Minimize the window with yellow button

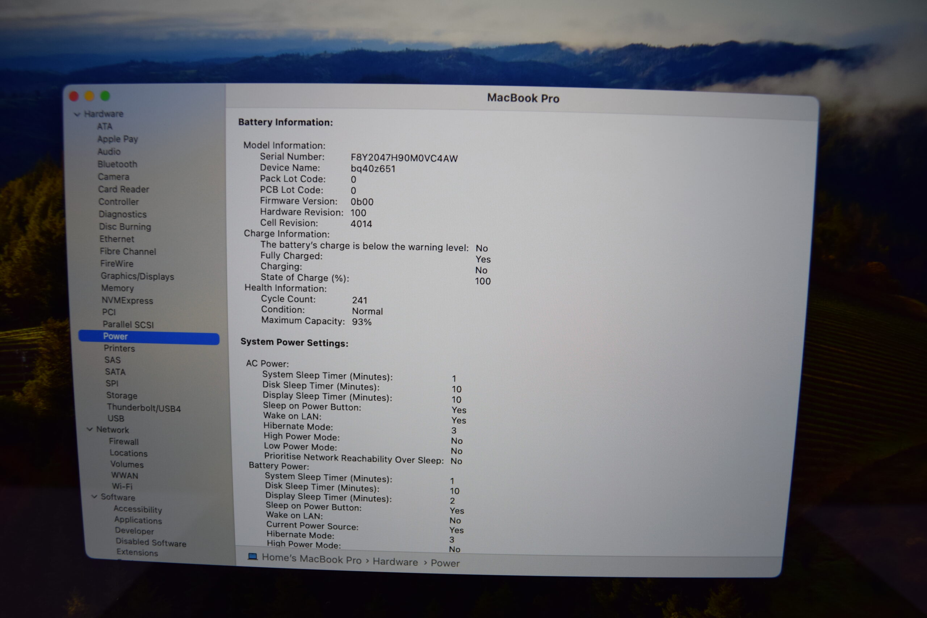89,96
